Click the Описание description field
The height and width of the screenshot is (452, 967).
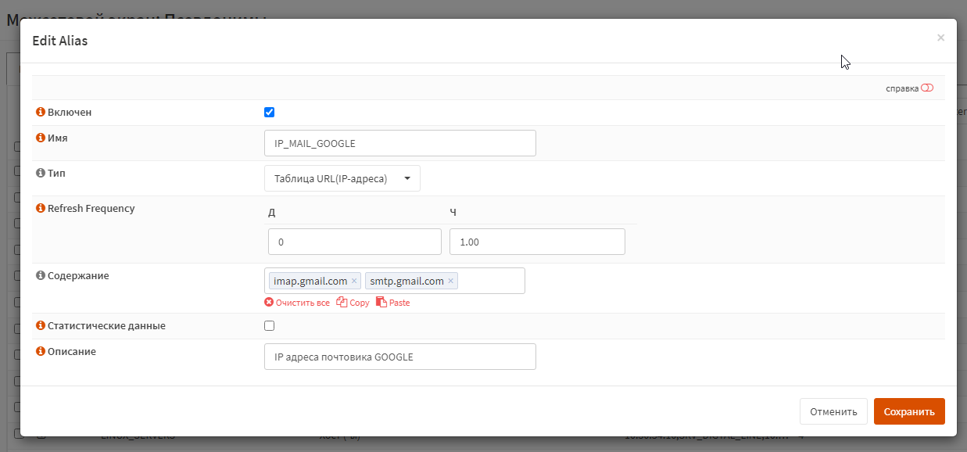(400, 357)
